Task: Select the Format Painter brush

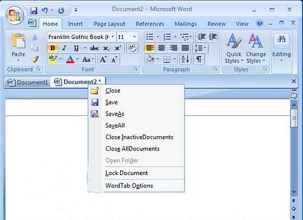Action: [35, 59]
